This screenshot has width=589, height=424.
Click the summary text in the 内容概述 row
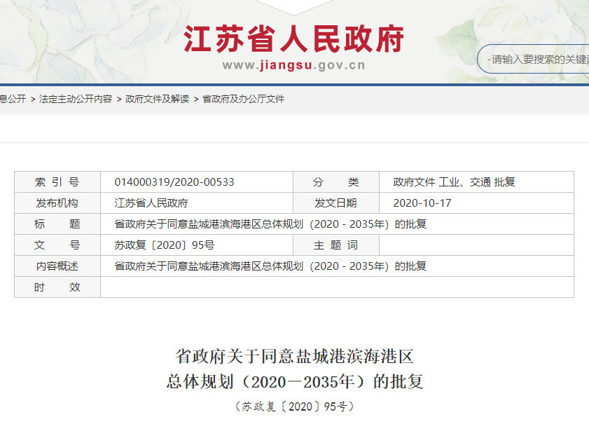point(270,266)
